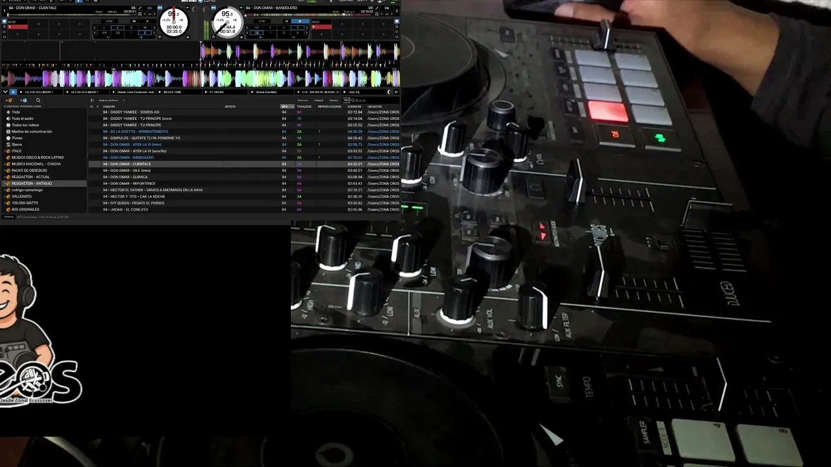Viewport: 831px width, 467px height.
Task: Expand the REGGAETON - ANTIGUO crate
Action: tap(4, 184)
